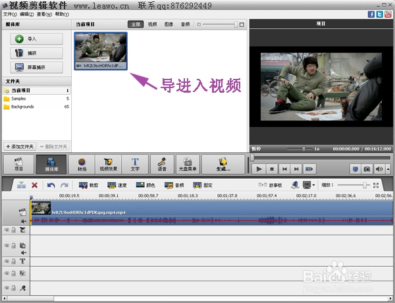Open the 项目 project panel button
This screenshot has width=395, height=303.
point(18,164)
